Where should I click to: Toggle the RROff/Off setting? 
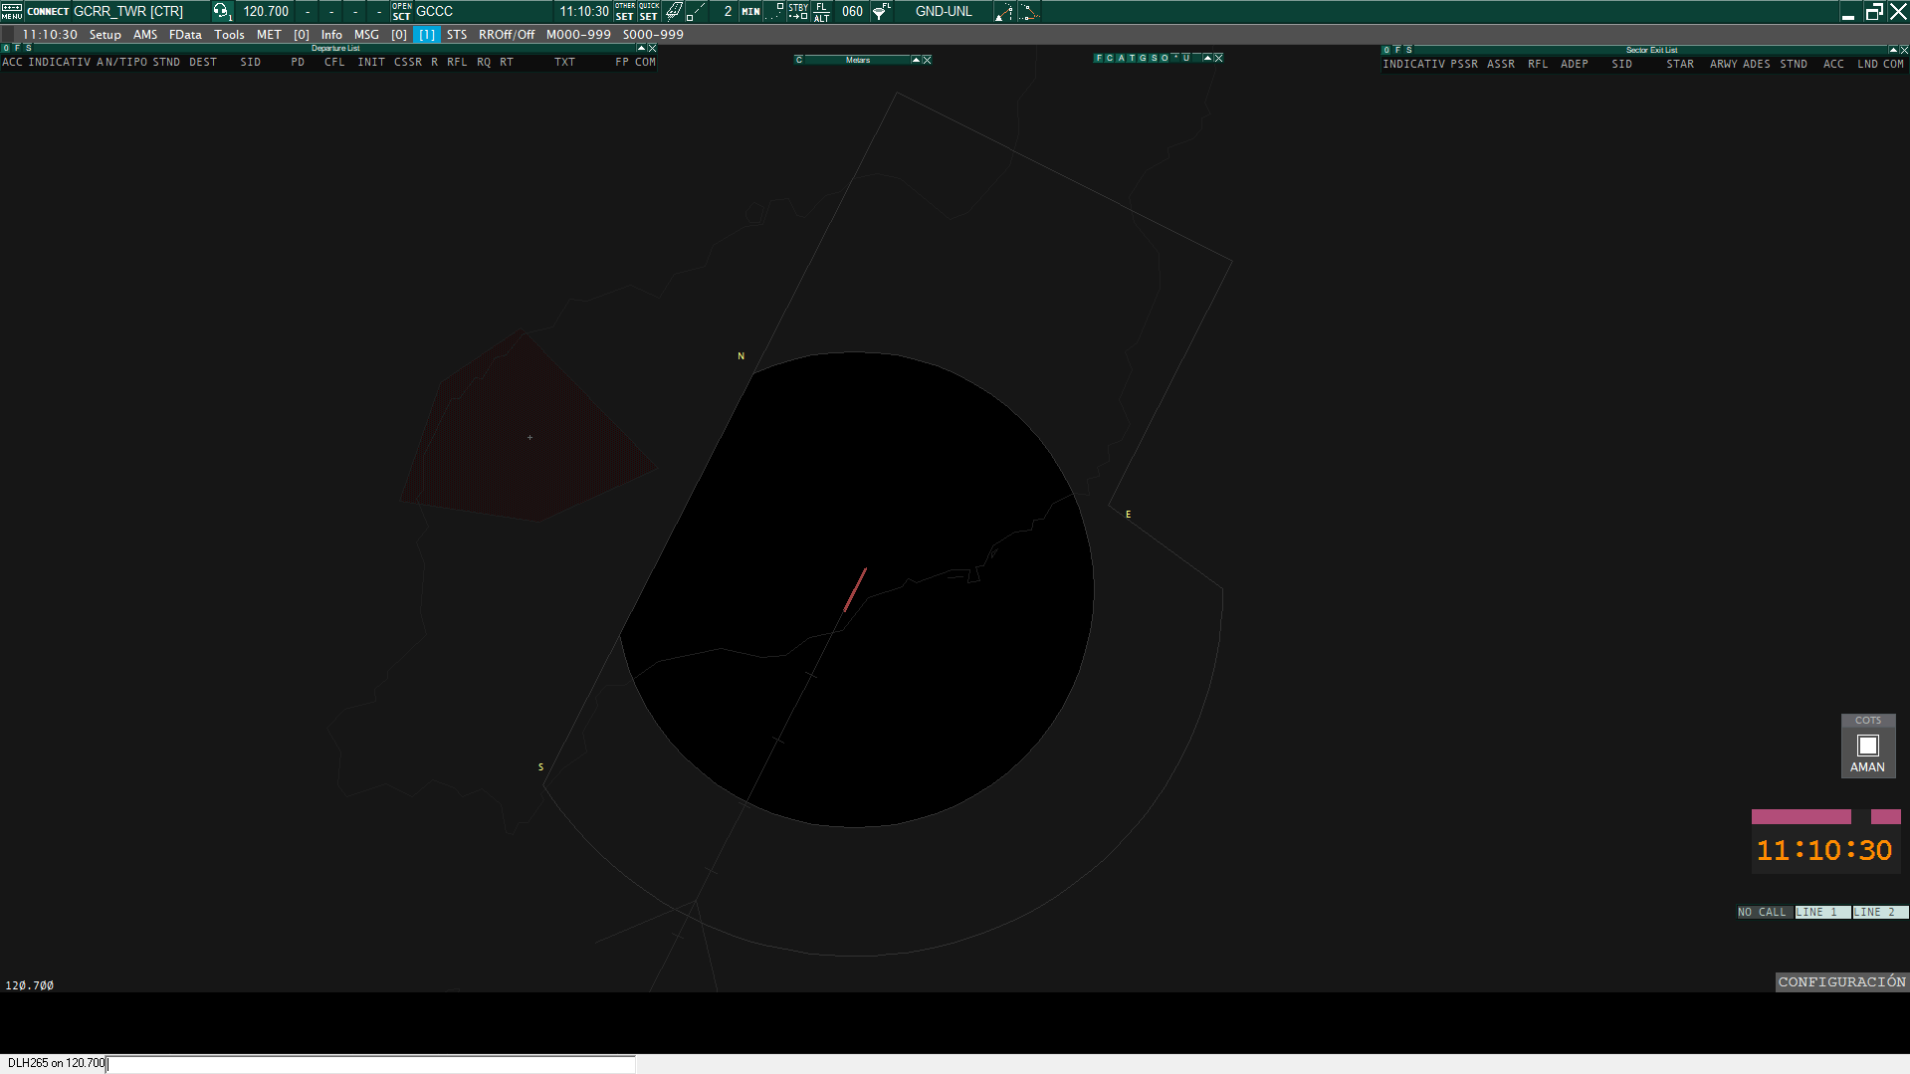pyautogui.click(x=507, y=35)
